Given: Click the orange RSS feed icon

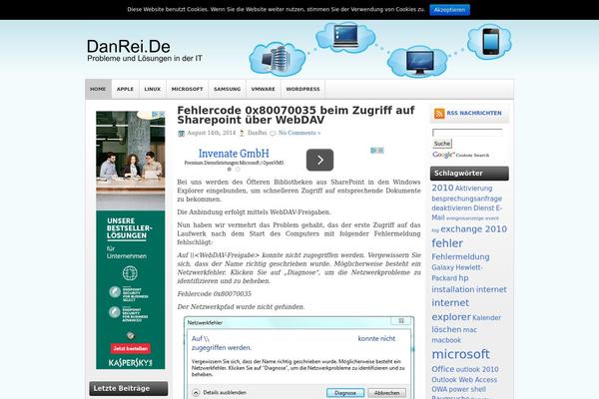Looking at the screenshot, I should click(x=439, y=114).
